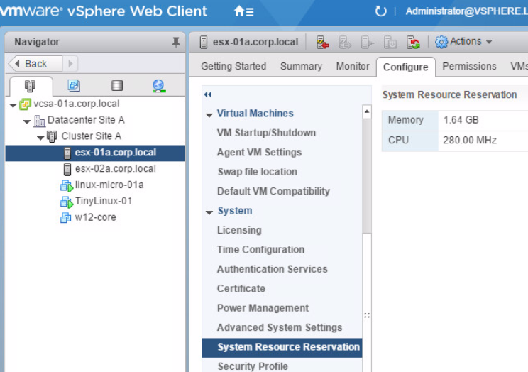The image size is (528, 372).
Task: Click w12-core VM icon
Action: (66, 218)
